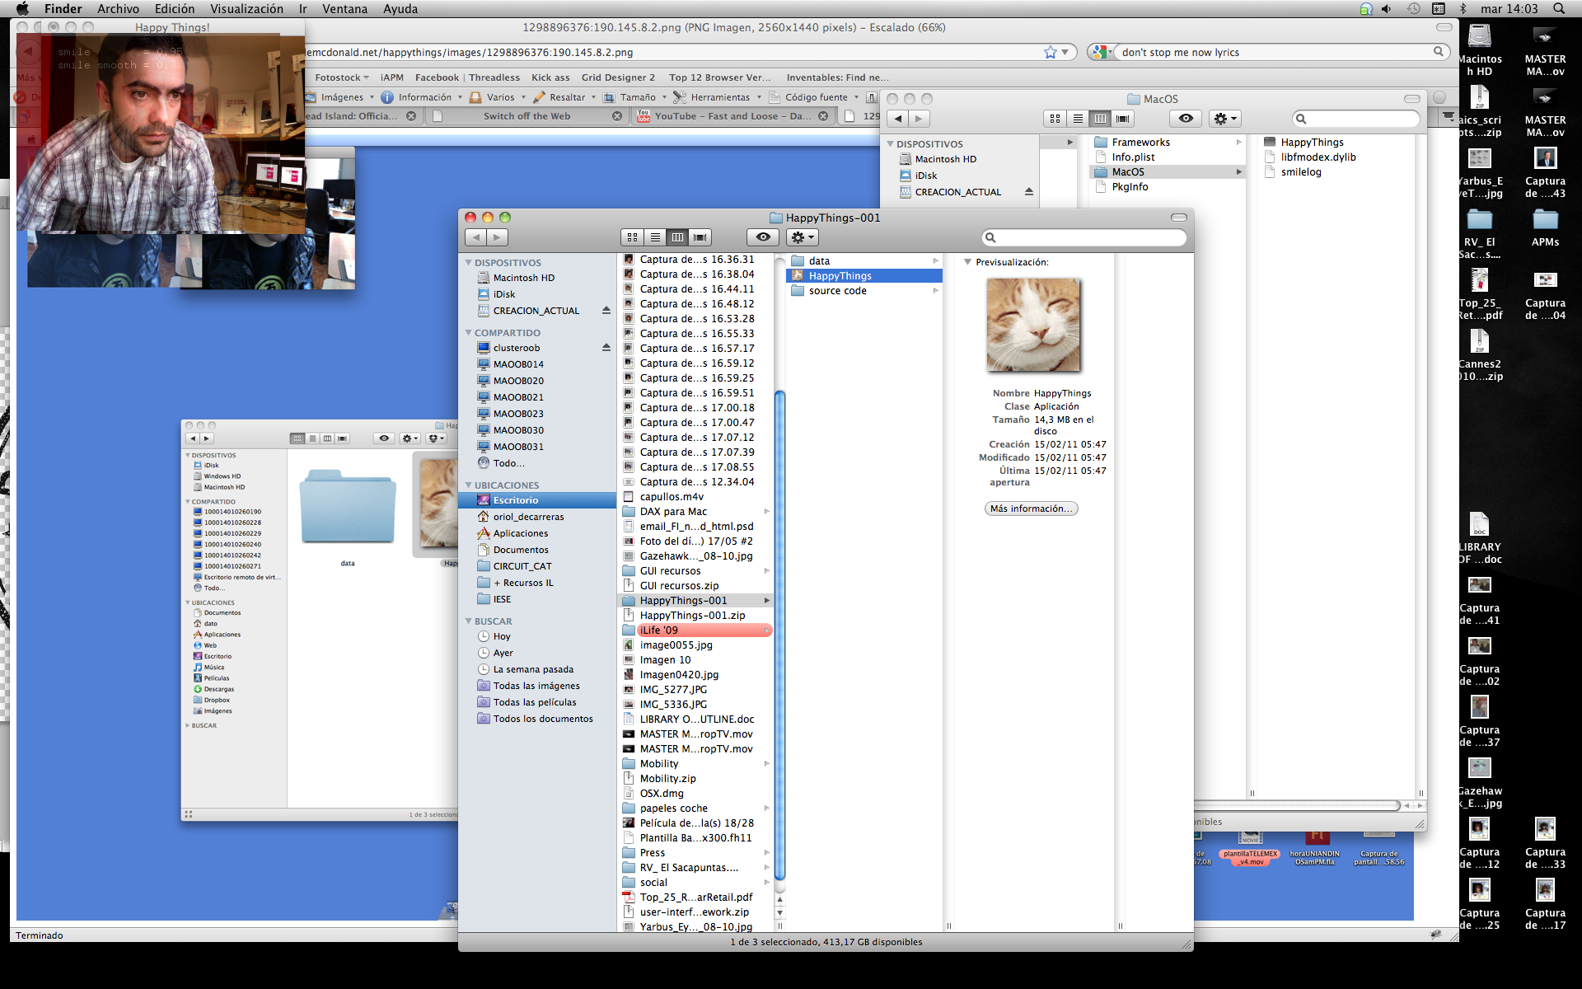This screenshot has height=989, width=1582.
Task: Switch HappyThings-001 window to Cover Flow view
Action: (700, 237)
